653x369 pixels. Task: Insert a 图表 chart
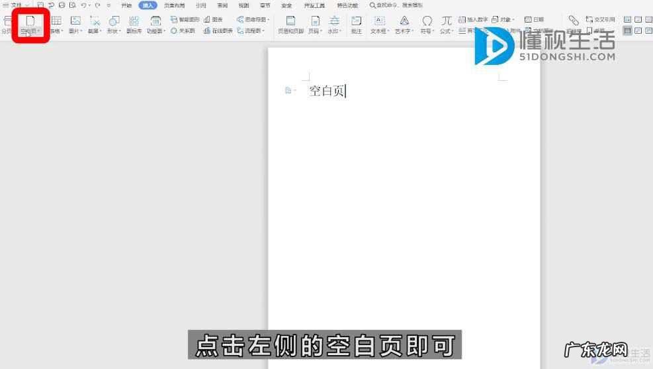point(213,20)
